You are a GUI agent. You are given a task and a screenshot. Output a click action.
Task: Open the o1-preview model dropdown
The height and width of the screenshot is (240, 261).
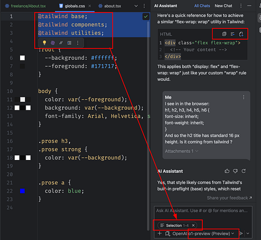pos(212,233)
